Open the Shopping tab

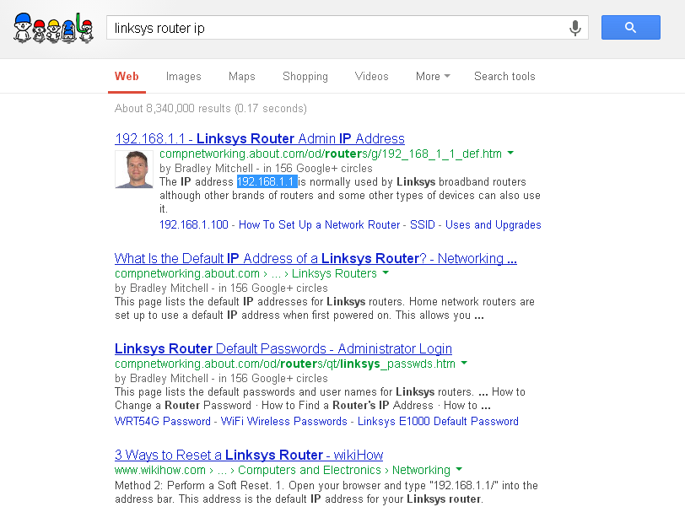tap(305, 77)
